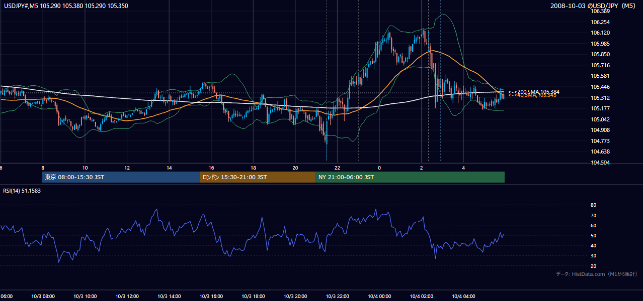Click the 10/3 10:00 time label
This screenshot has width=643, height=301.
tap(85, 296)
